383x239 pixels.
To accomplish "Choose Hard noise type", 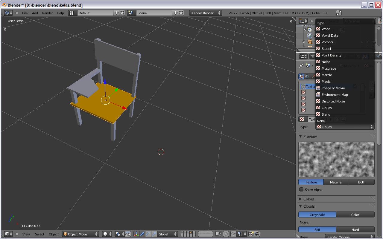I will (x=355, y=229).
